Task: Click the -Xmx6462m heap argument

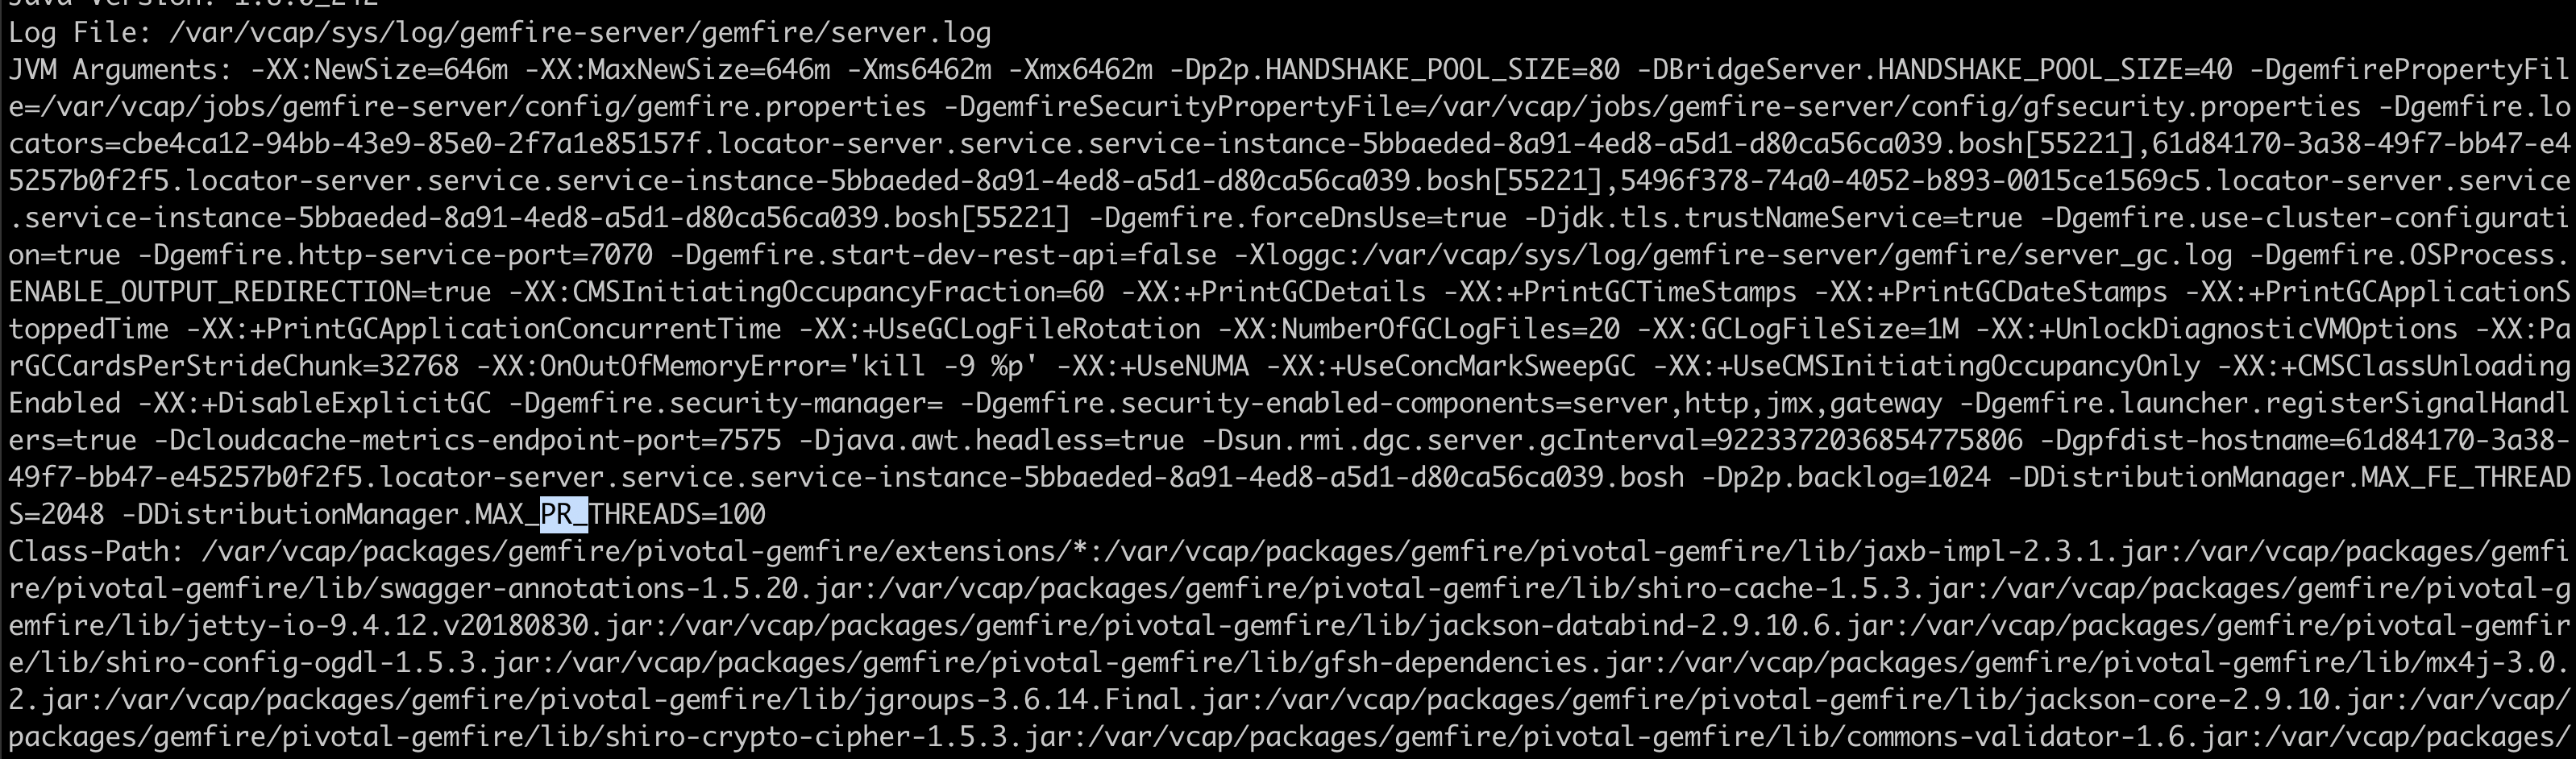Action: click(1081, 70)
